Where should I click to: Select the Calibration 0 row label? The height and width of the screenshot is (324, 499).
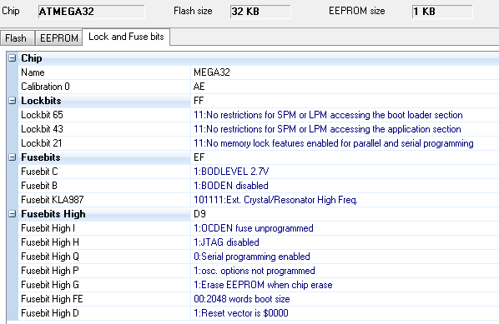pos(45,87)
